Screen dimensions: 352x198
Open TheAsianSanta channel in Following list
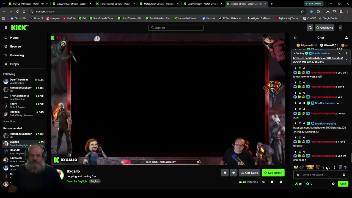pos(24,97)
